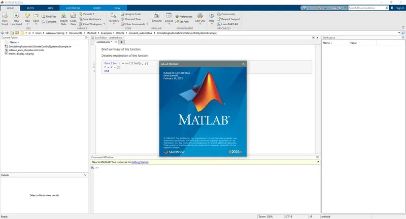Close the About MATLAB dialog
406x219 pixels.
pyautogui.click(x=243, y=64)
